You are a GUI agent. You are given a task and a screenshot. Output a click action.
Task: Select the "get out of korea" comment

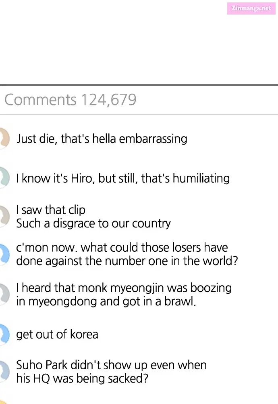click(57, 335)
